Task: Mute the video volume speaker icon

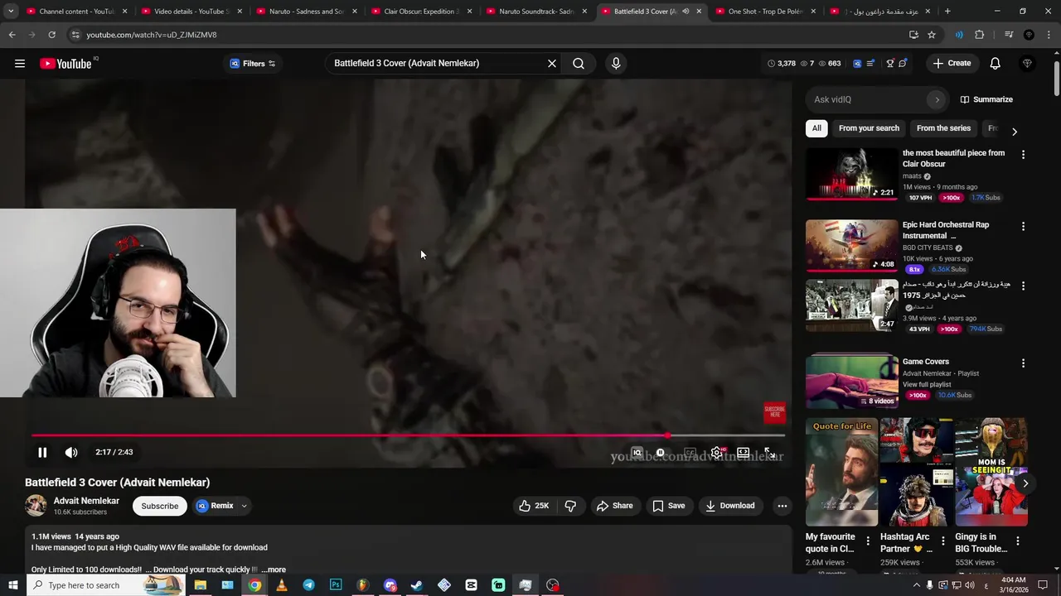Action: (x=71, y=453)
